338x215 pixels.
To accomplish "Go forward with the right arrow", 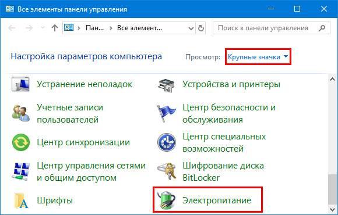I will (29, 28).
